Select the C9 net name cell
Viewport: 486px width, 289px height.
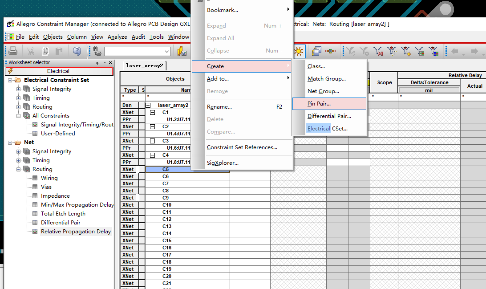pyautogui.click(x=187, y=198)
